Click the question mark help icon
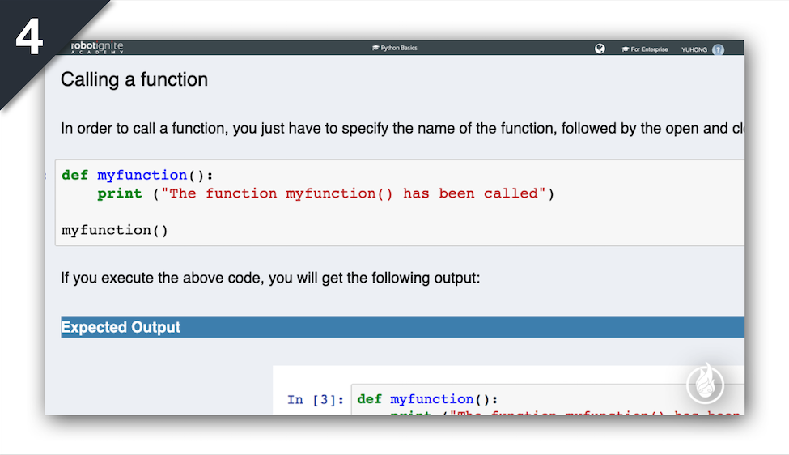Viewport: 789px width, 455px height. (x=718, y=49)
